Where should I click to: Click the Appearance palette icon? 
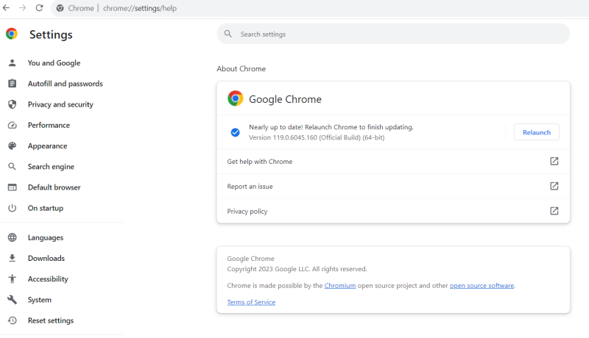coord(12,145)
